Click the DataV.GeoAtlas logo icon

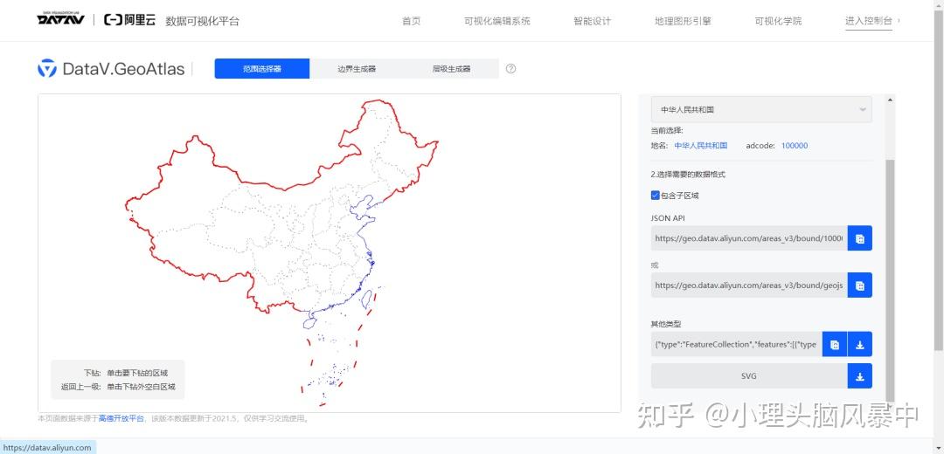click(x=47, y=69)
